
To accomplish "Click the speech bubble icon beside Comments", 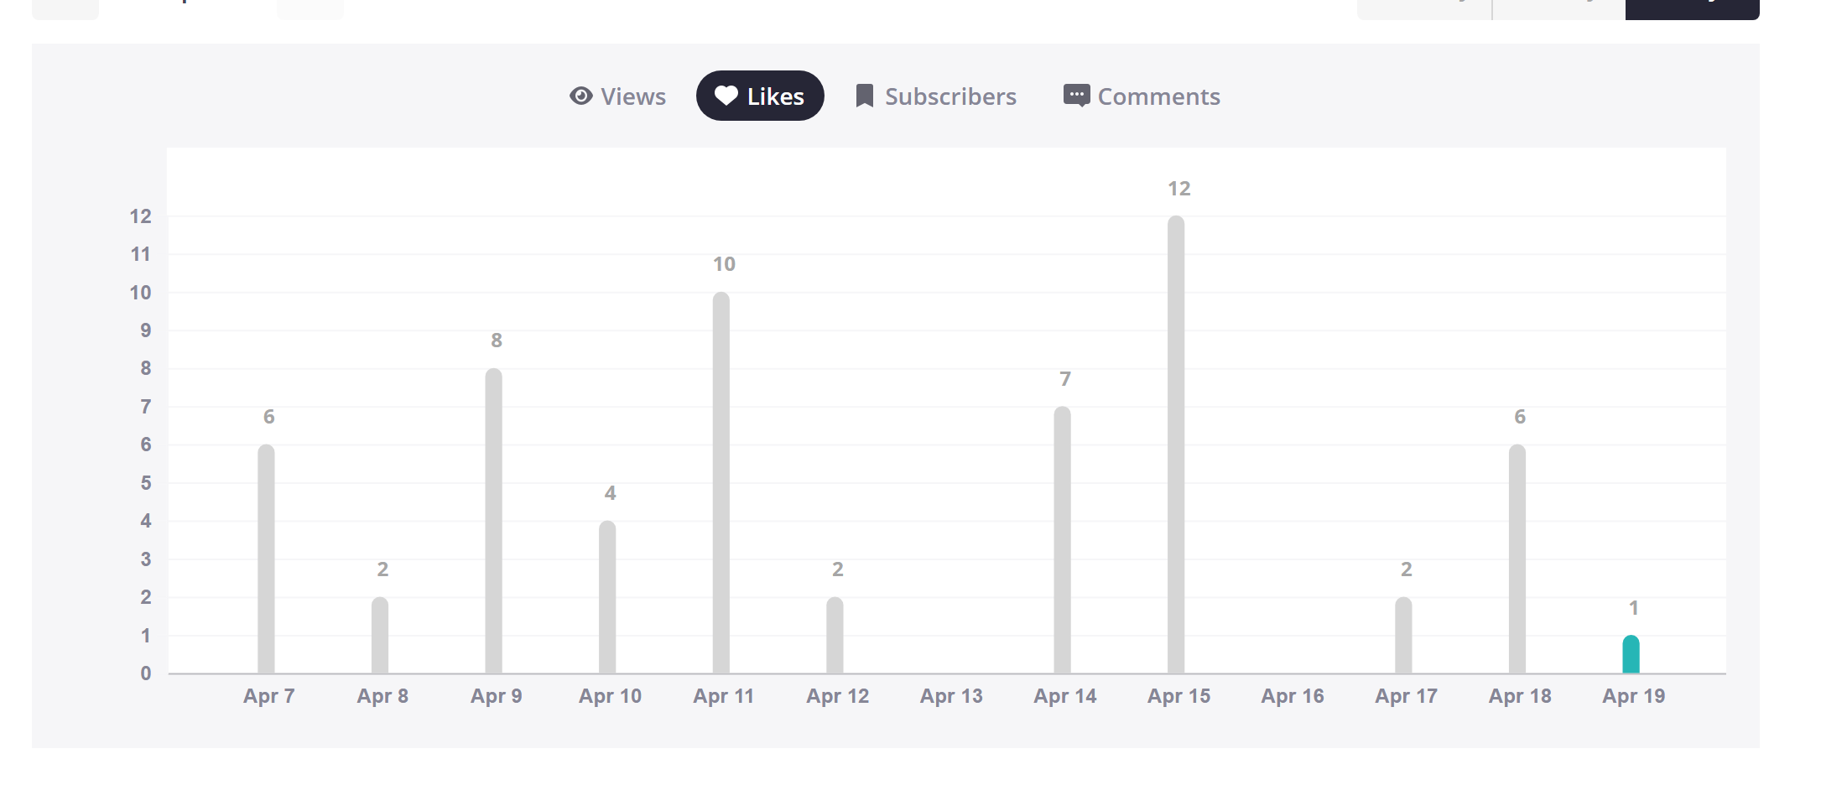I will coord(1076,96).
